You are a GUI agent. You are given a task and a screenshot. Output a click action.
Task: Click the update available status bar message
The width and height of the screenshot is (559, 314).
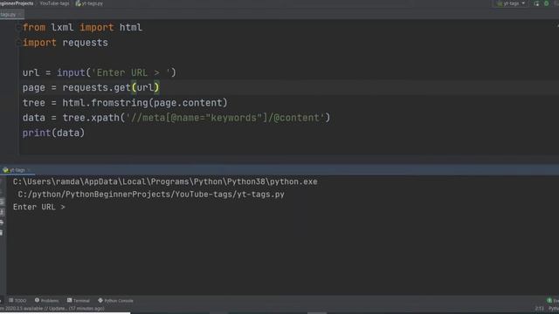pyautogui.click(x=52, y=308)
